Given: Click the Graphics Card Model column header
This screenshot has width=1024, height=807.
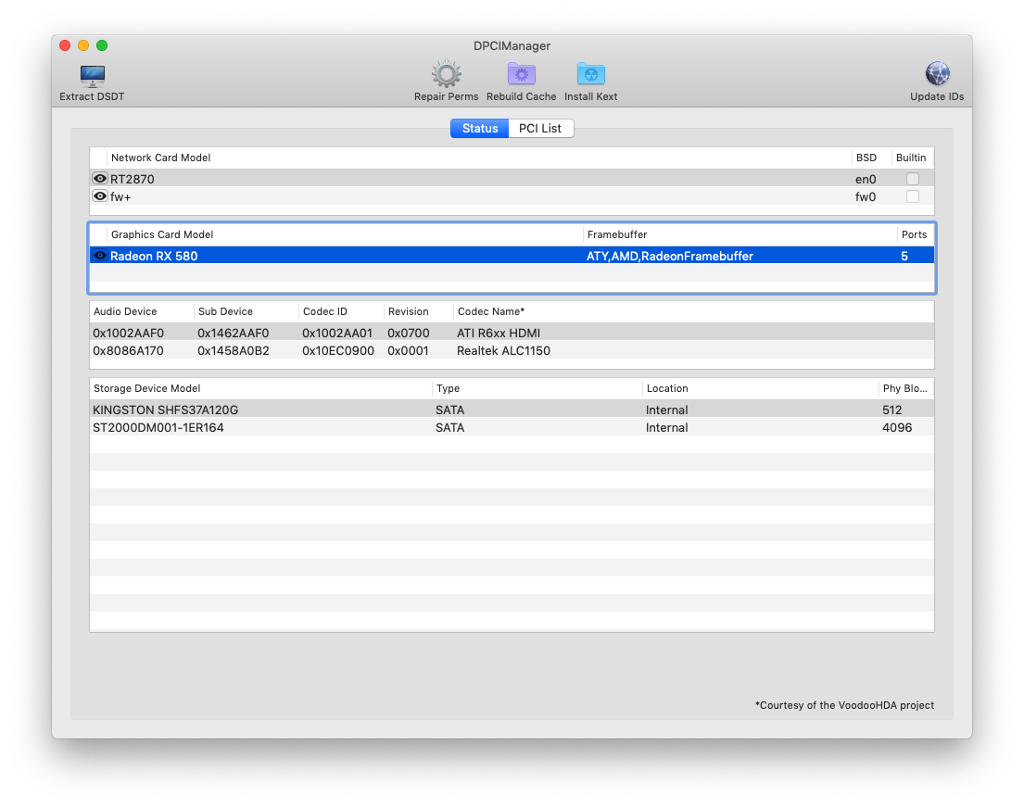Looking at the screenshot, I should (345, 234).
